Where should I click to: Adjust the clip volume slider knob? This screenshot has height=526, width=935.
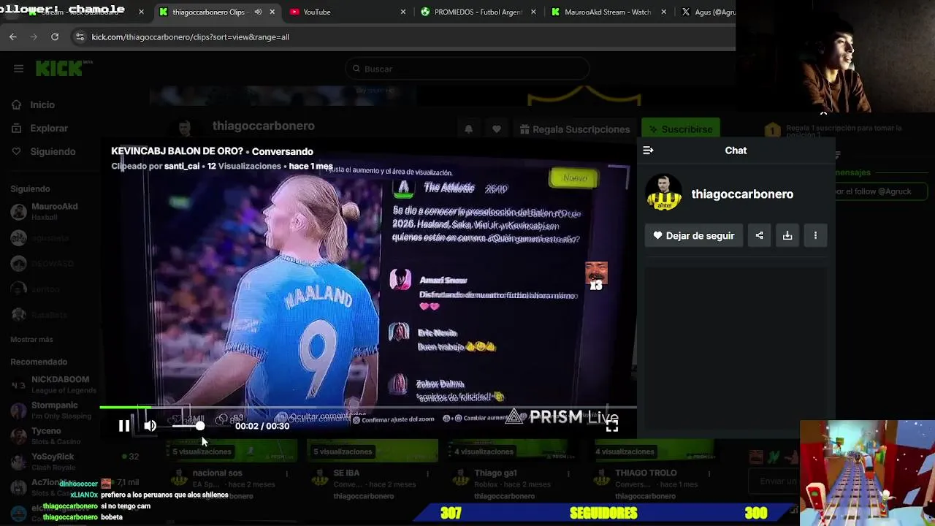[x=199, y=426]
